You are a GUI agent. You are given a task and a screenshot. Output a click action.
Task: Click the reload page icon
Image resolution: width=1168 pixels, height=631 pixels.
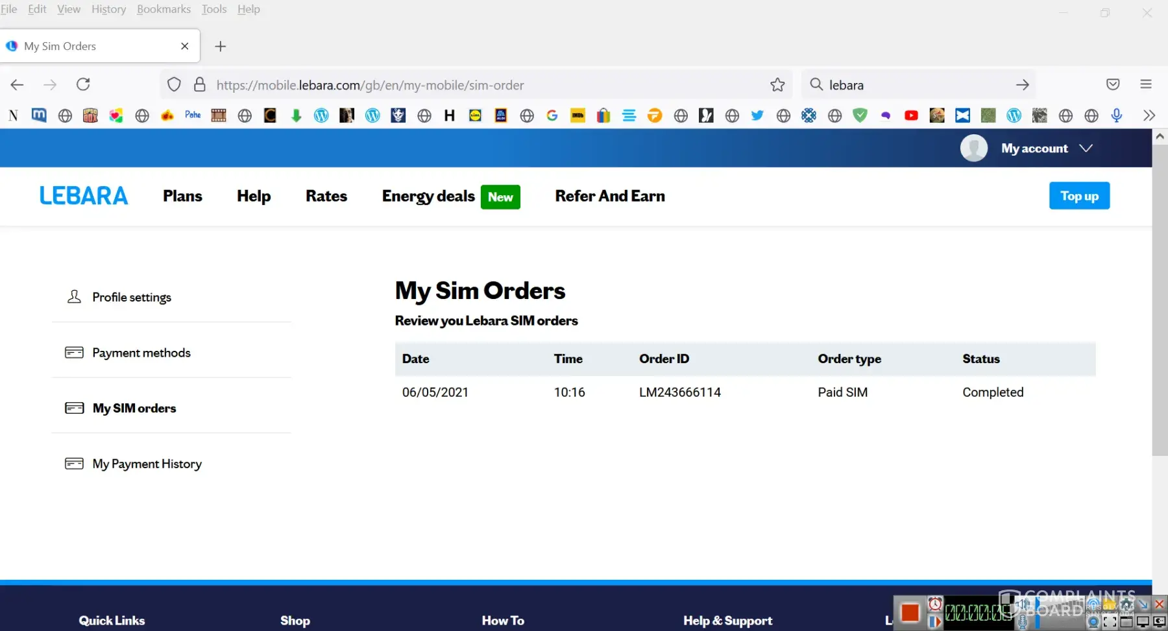click(83, 84)
